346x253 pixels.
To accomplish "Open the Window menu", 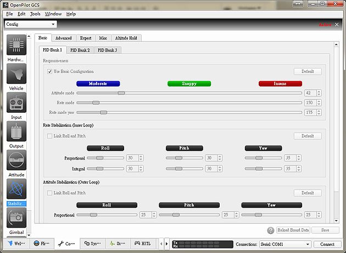I will [53, 14].
